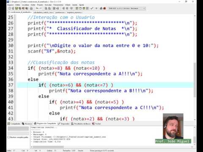Click the Compile and Run toolbar icon

pos(84,8)
